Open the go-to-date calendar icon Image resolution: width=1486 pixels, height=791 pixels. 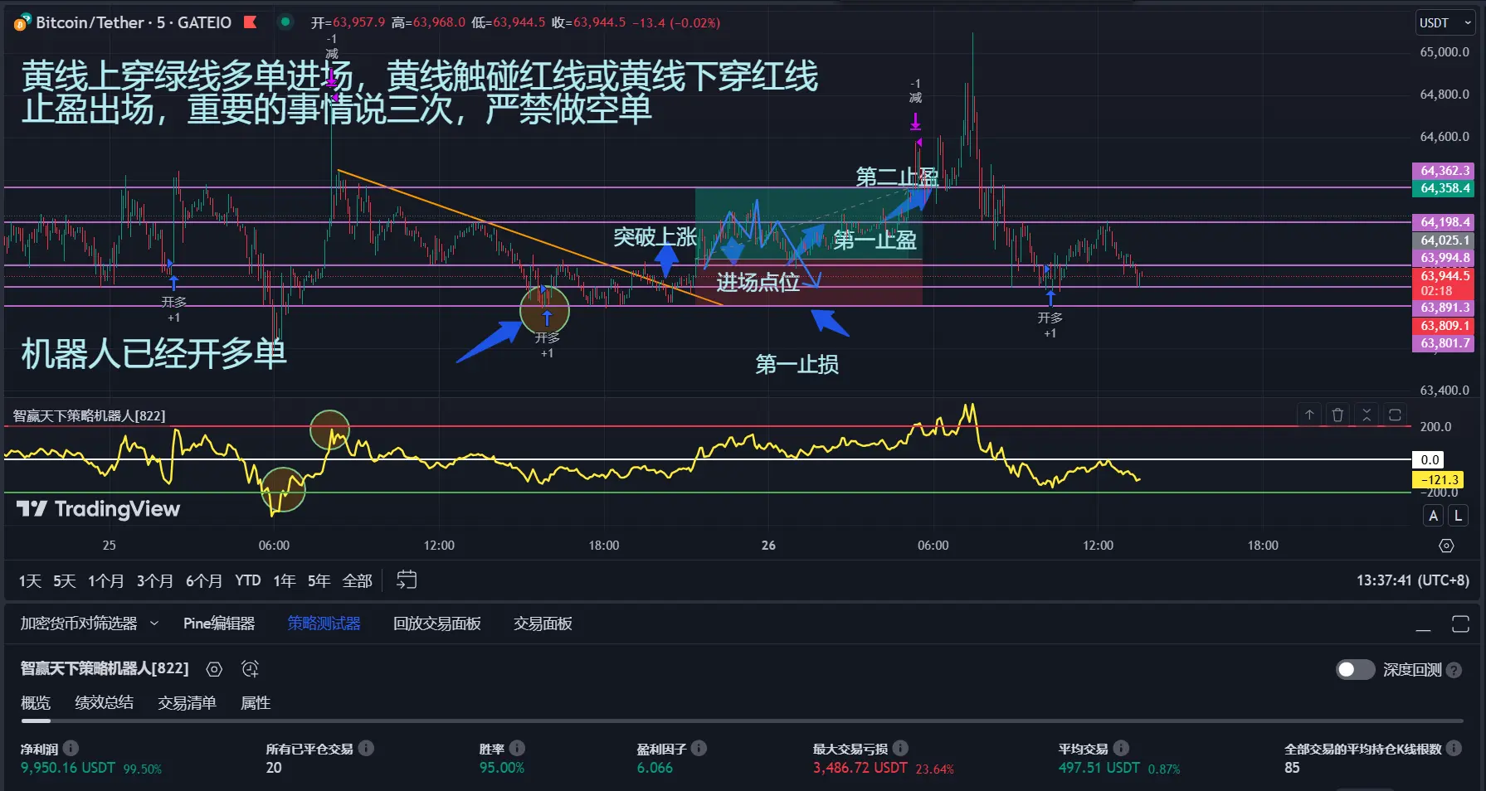407,580
